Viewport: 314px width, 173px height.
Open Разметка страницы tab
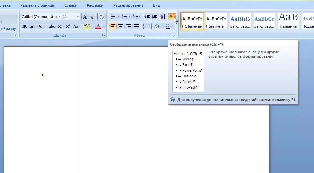37,5
